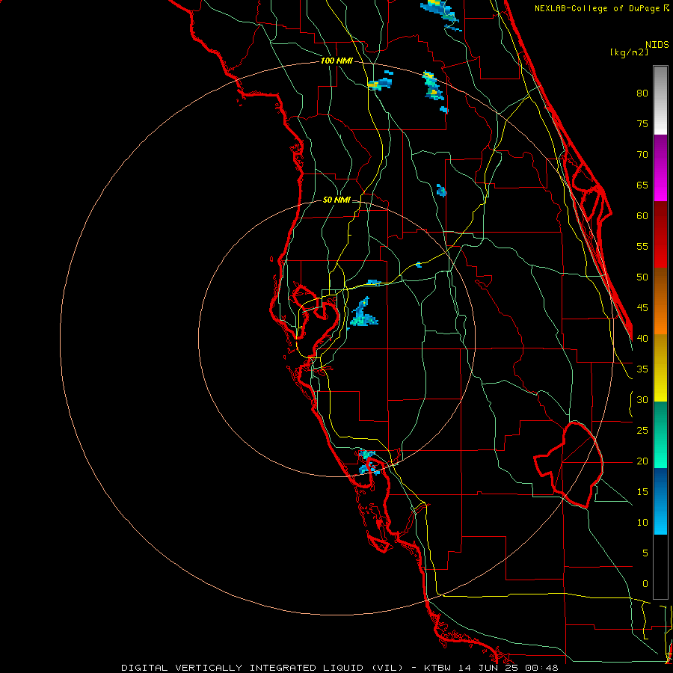Click the 50 value on the color scale

tap(642, 277)
